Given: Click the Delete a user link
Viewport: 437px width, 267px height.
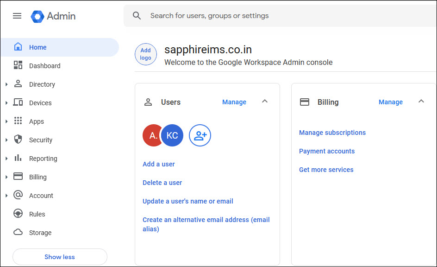Looking at the screenshot, I should tap(162, 183).
